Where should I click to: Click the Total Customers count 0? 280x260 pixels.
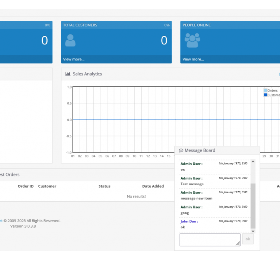(164, 40)
